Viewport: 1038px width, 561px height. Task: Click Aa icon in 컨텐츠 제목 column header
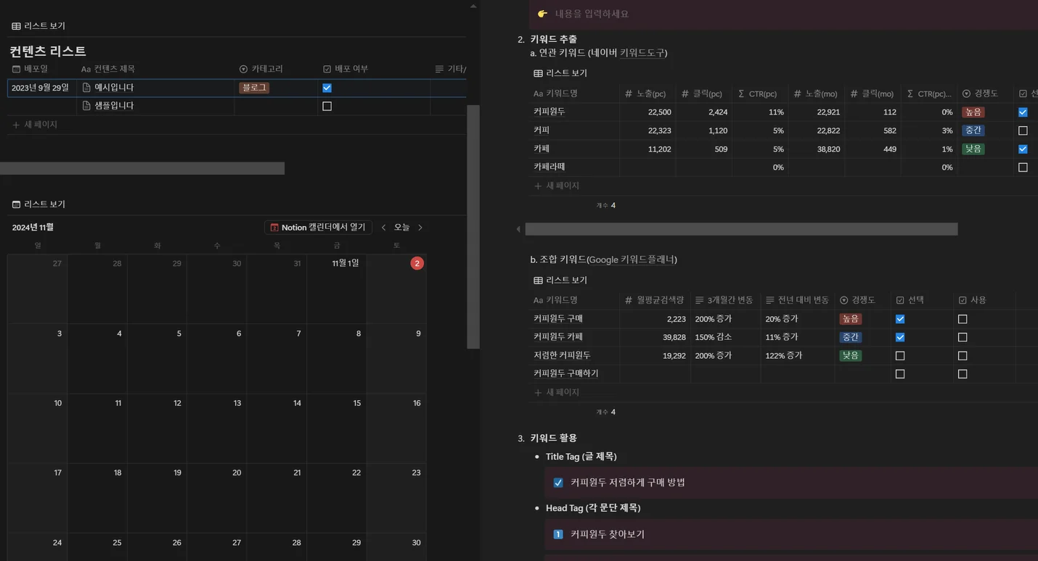[86, 69]
